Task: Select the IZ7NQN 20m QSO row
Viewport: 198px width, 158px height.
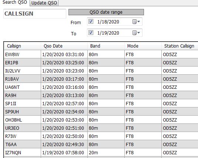Action: click(101, 153)
